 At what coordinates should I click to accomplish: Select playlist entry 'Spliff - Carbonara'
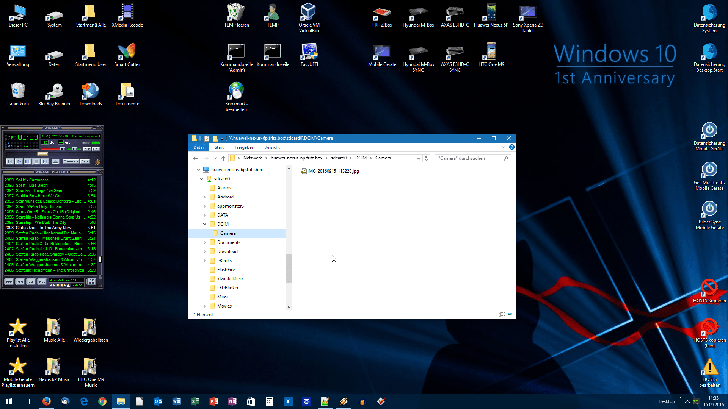click(50, 180)
